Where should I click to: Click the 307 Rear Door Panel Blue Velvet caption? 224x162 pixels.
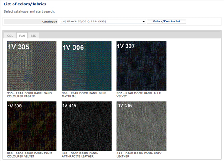tap(139, 94)
